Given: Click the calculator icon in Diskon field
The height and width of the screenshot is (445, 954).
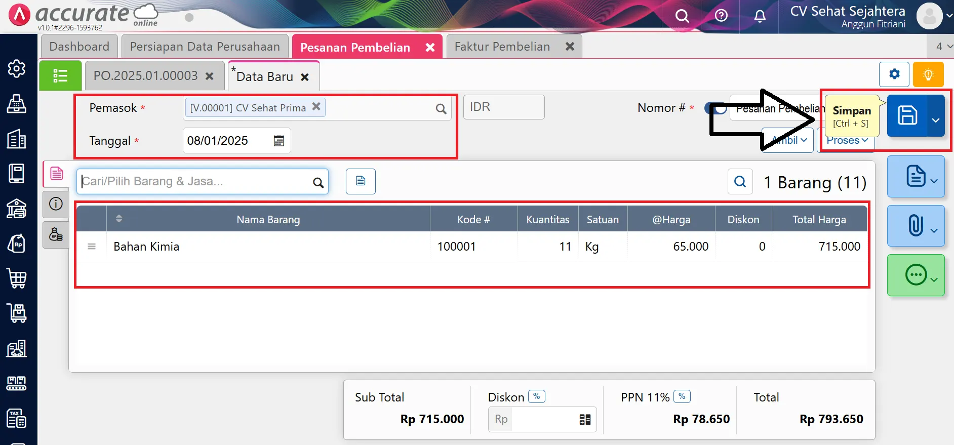Looking at the screenshot, I should (x=585, y=419).
